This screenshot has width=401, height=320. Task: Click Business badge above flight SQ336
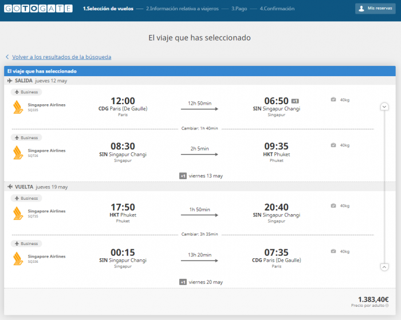tap(26, 244)
